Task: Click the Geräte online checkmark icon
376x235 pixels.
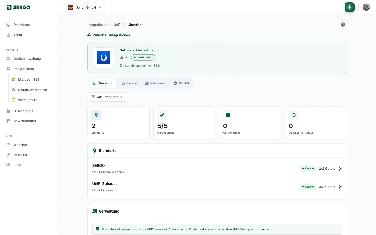Action: click(162, 115)
